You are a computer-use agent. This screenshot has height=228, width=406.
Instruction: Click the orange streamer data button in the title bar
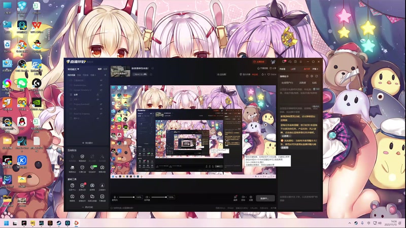(x=259, y=62)
